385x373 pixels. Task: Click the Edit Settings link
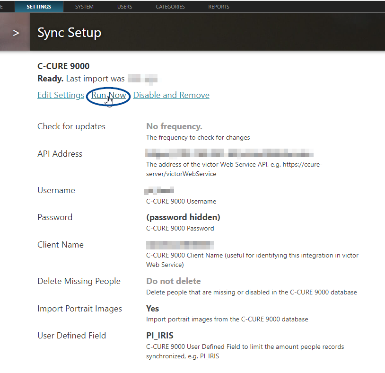[x=61, y=95]
